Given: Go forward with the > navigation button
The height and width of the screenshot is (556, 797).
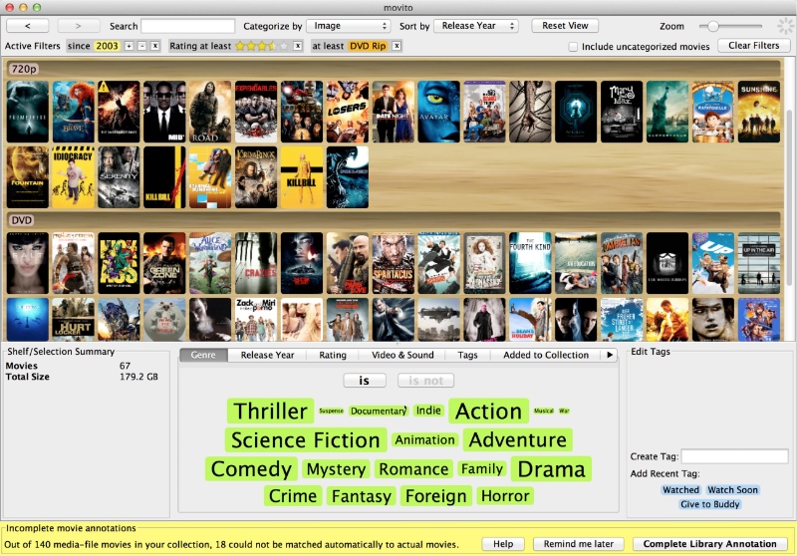Looking at the screenshot, I should [78, 26].
